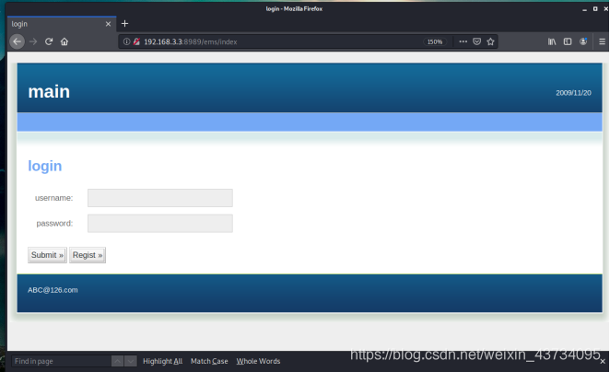This screenshot has width=610, height=372.
Task: Close the login tab
Action: (108, 24)
